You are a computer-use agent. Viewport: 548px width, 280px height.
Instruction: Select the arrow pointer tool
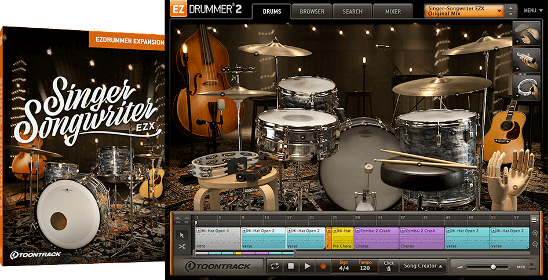[182, 235]
